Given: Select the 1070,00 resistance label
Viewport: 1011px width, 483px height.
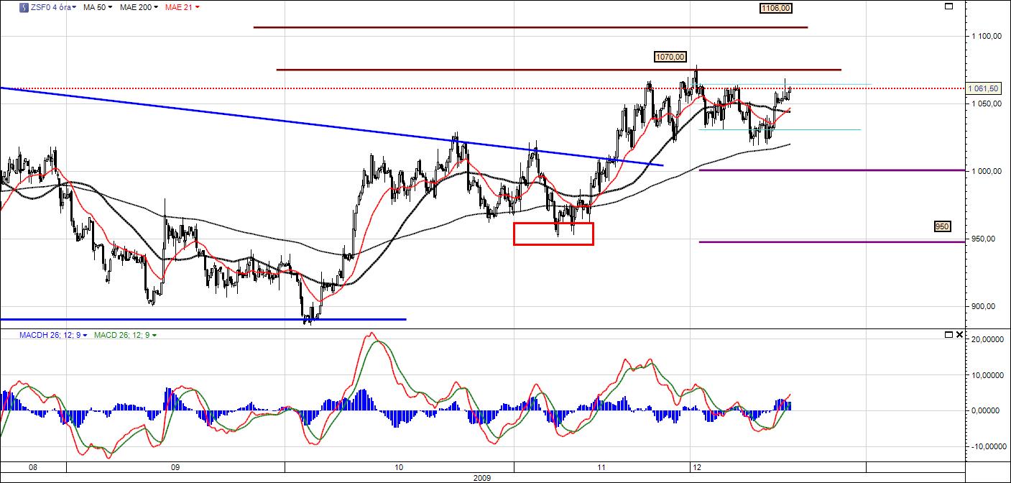Looking at the screenshot, I should [670, 57].
